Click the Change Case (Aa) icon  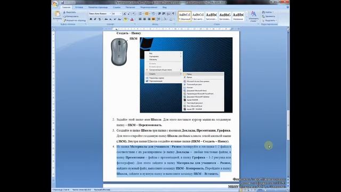[x=119, y=19]
